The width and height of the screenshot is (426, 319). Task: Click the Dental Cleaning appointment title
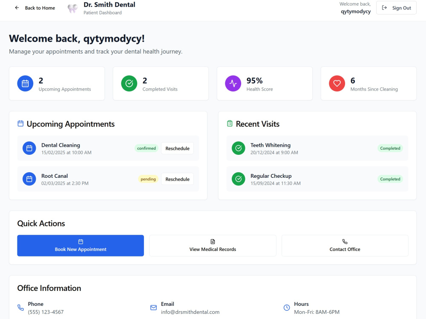(60, 145)
